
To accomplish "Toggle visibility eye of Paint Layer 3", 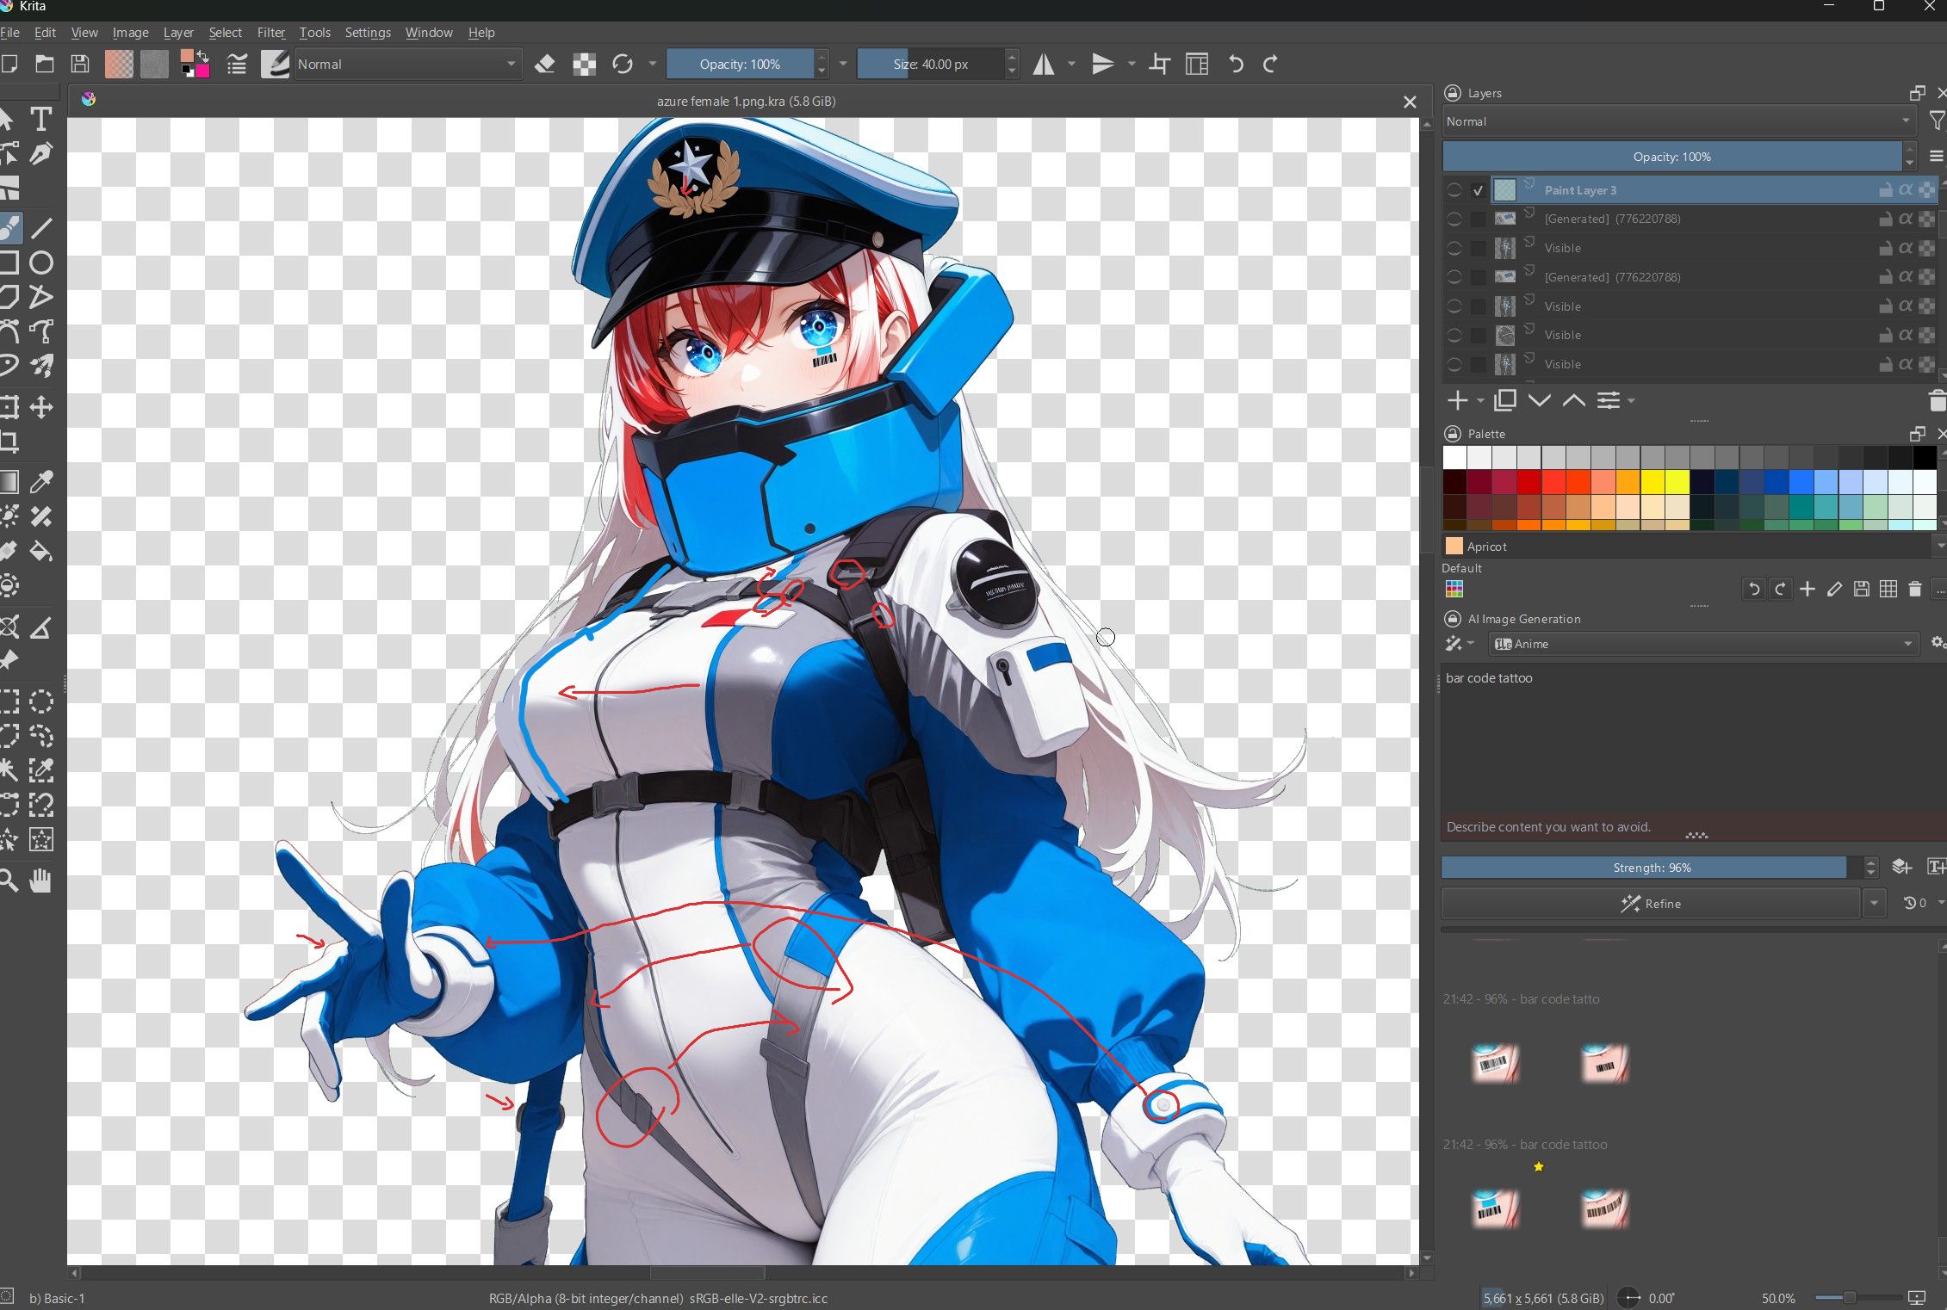I will [x=1454, y=190].
